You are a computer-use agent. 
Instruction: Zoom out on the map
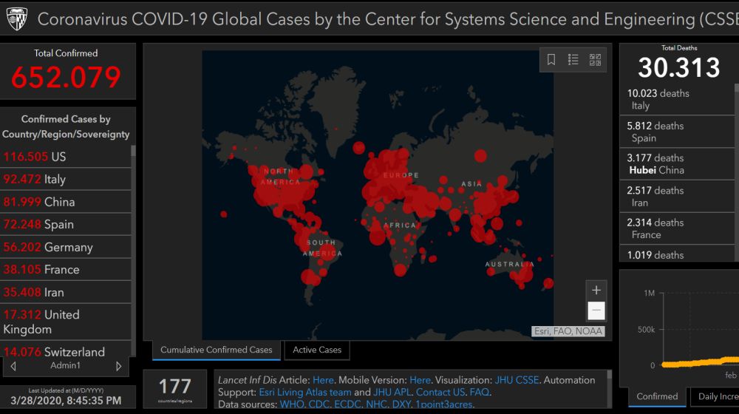tap(596, 310)
